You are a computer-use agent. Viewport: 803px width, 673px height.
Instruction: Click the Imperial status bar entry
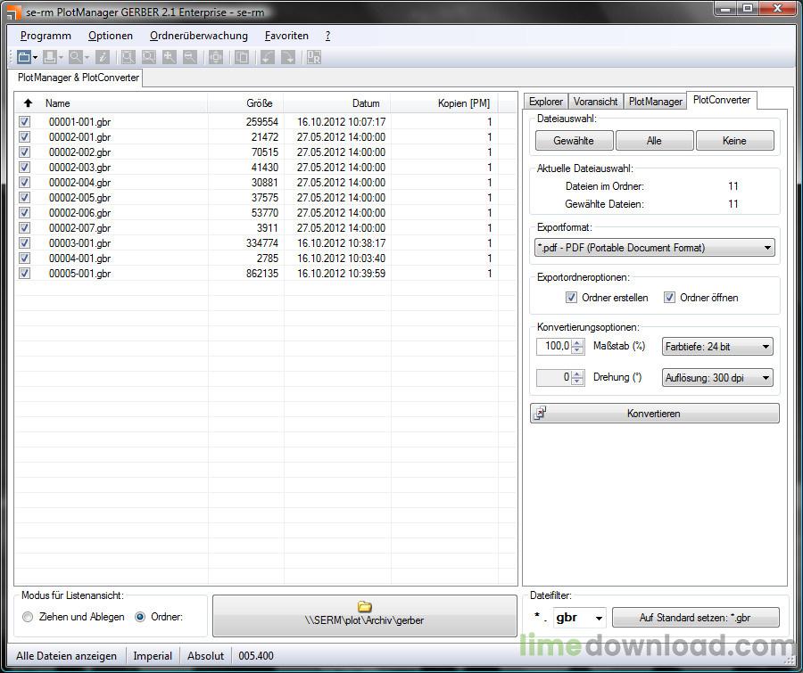pyautogui.click(x=153, y=656)
